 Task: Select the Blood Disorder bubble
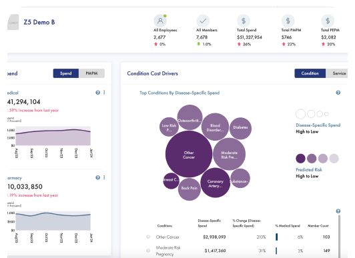pos(215,127)
